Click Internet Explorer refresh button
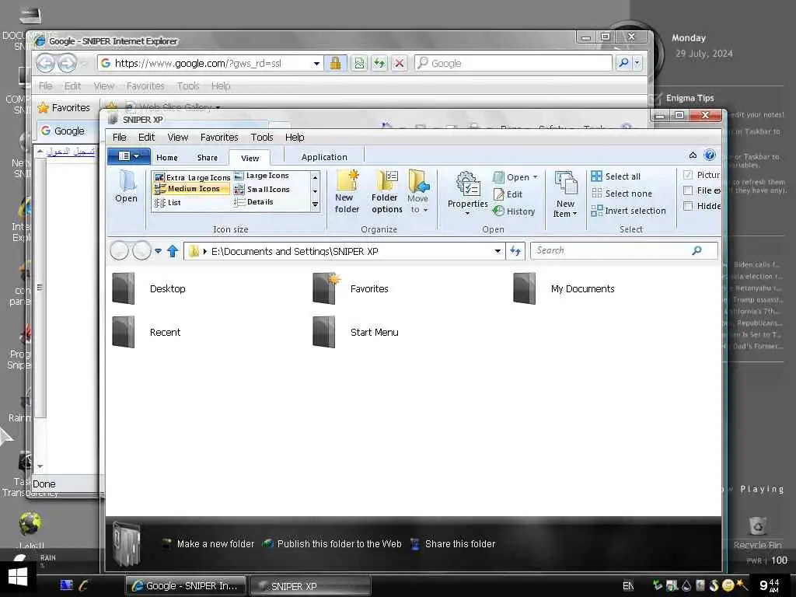Screen dimensions: 796x597 pos(379,63)
